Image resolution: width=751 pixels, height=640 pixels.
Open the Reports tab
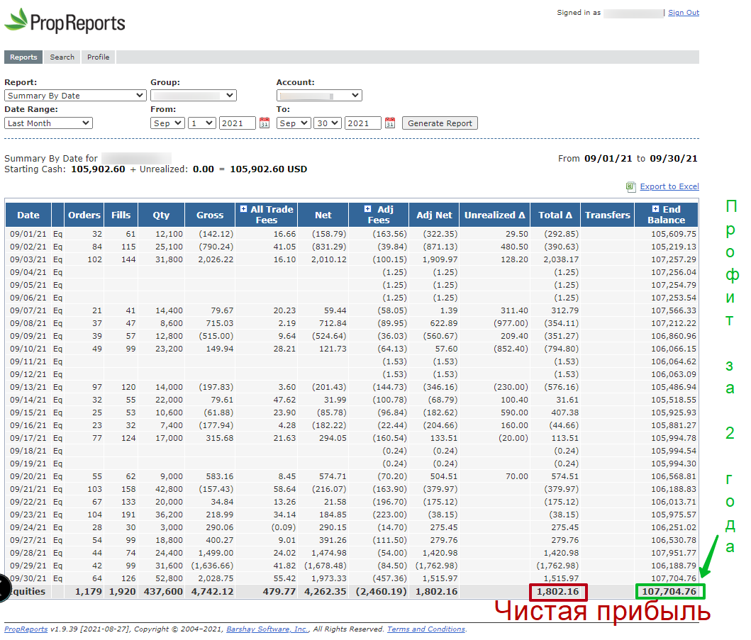[x=23, y=57]
